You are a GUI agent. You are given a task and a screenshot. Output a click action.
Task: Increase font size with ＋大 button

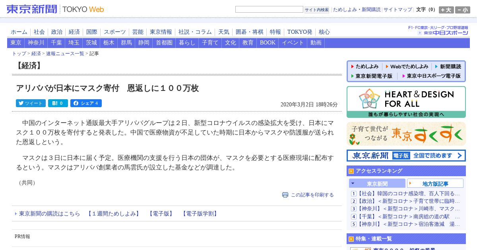[446, 10]
